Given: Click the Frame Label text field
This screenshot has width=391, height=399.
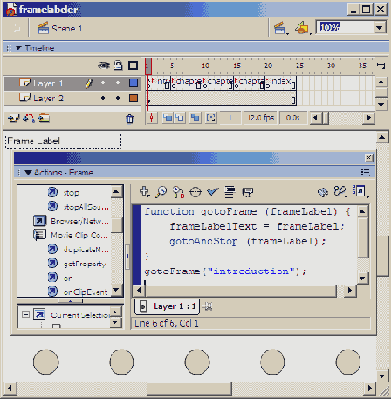Looking at the screenshot, I should (63, 141).
